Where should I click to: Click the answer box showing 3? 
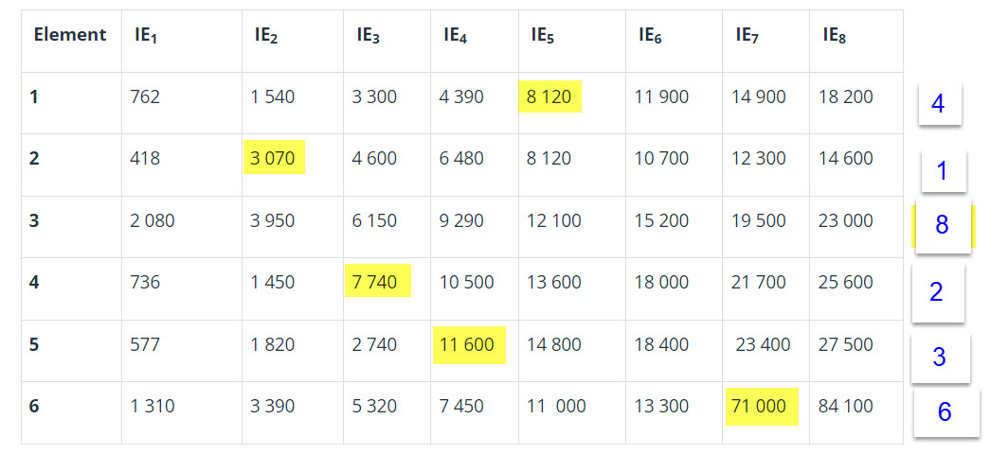coord(941,357)
